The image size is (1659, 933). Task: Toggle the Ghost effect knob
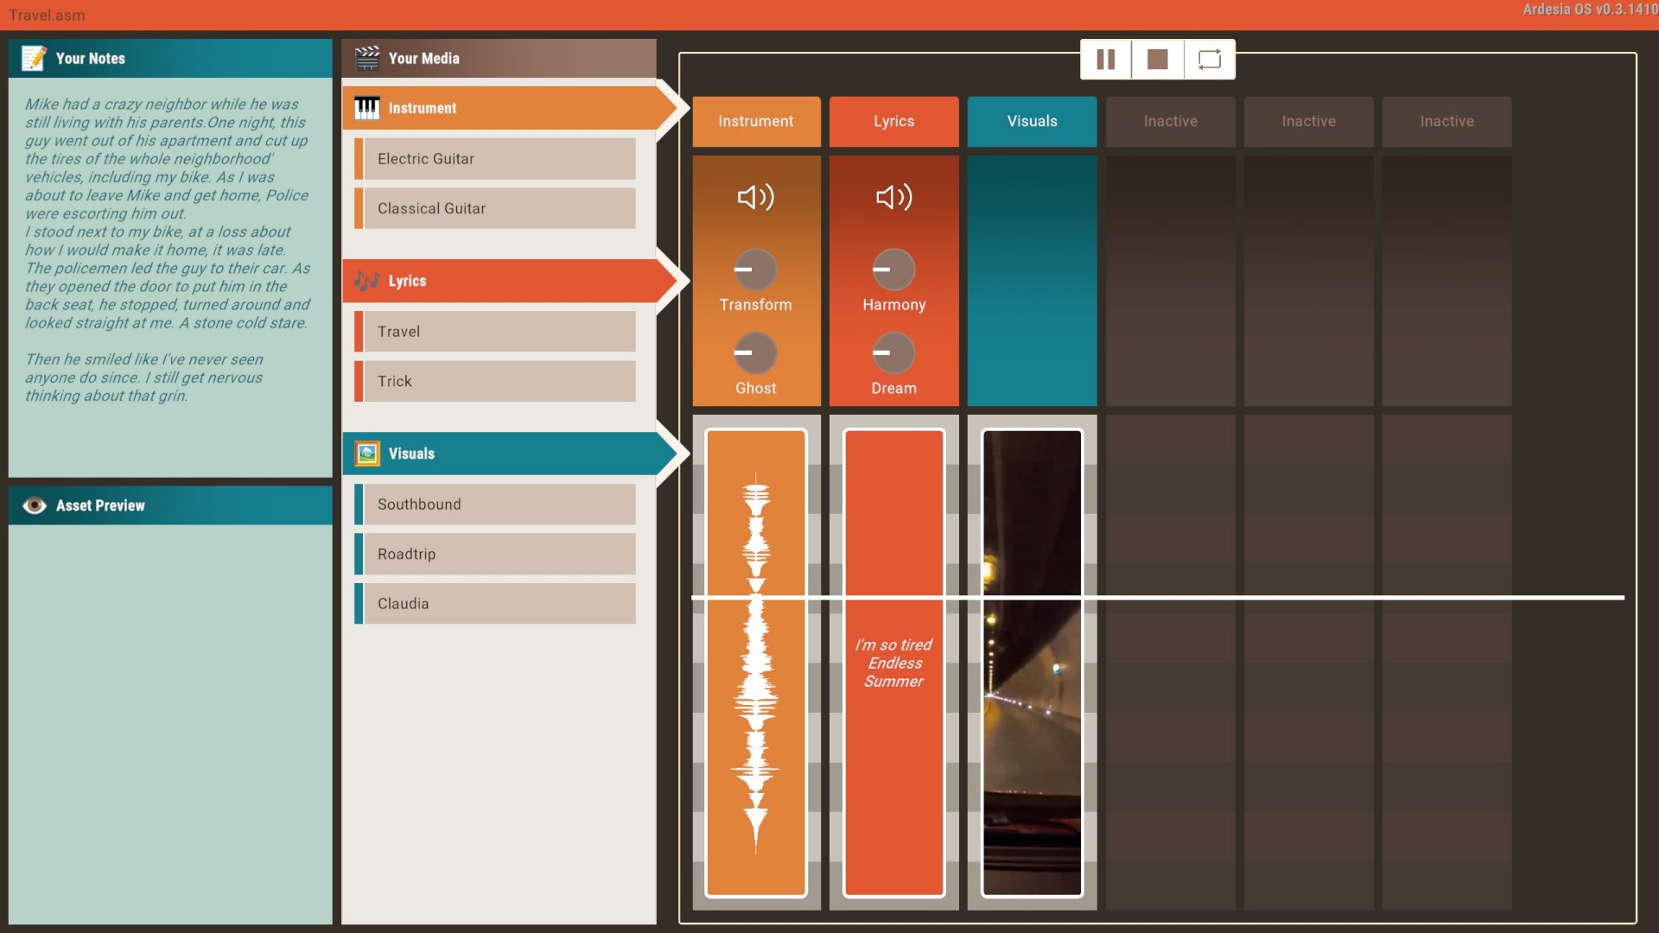755,352
